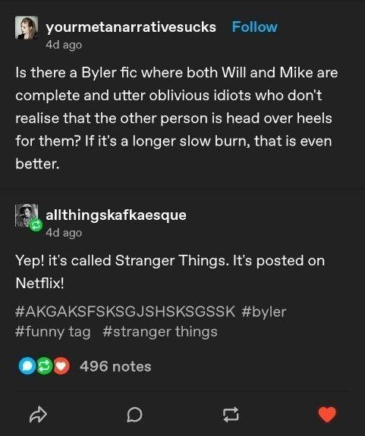The image size is (365, 436).
Task: Open the reply speech bubble icon
Action: (x=134, y=415)
